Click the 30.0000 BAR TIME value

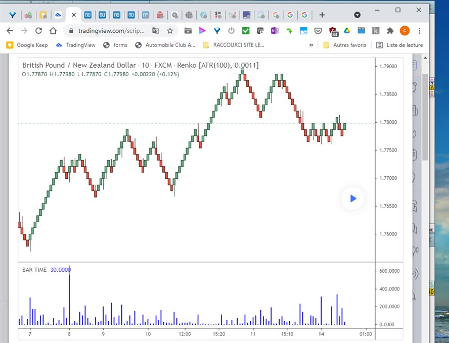point(60,270)
